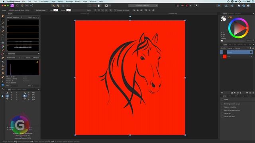Open Live Filters hourglass icon in Layers panel

click(241, 93)
